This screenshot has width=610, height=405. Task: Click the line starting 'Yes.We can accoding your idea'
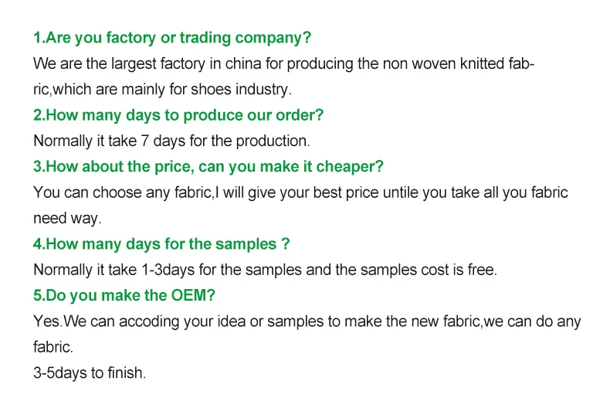pos(307,321)
